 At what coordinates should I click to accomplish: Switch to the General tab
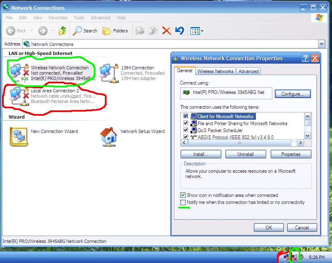pos(185,71)
